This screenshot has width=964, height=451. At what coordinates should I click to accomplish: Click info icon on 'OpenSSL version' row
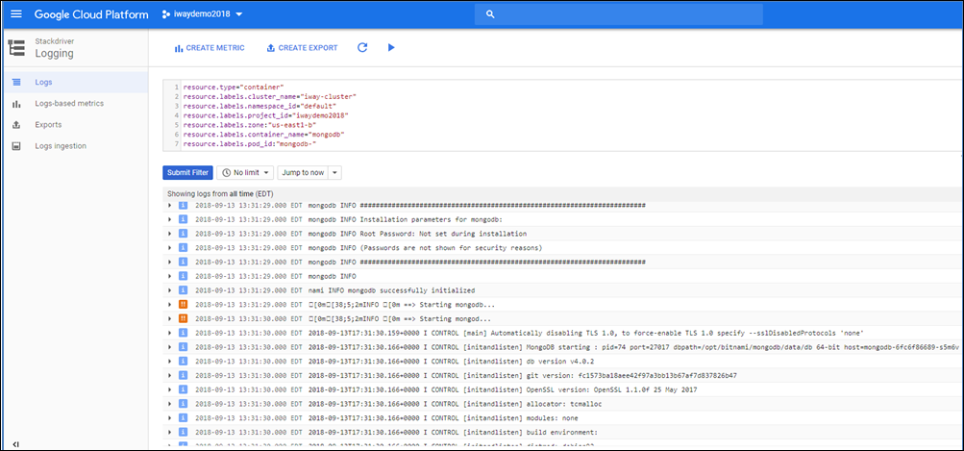183,389
